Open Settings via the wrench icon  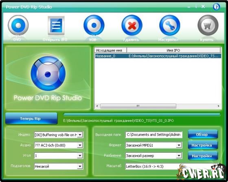(169, 26)
